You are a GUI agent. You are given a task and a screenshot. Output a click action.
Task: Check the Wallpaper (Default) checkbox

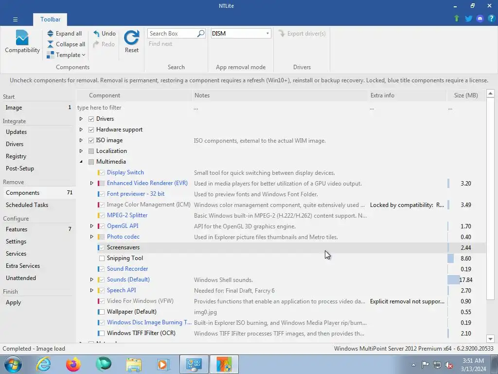[102, 312]
